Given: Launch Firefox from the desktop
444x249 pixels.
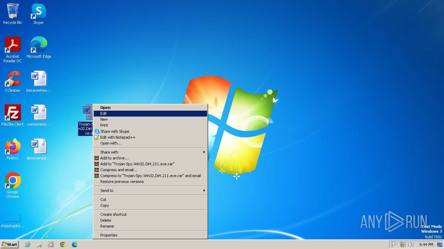Looking at the screenshot, I should (x=12, y=149).
